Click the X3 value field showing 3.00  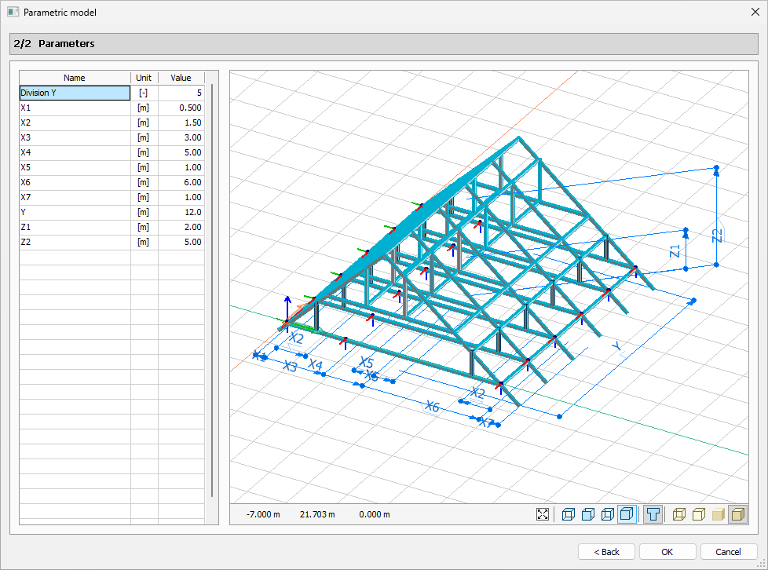[x=181, y=137]
